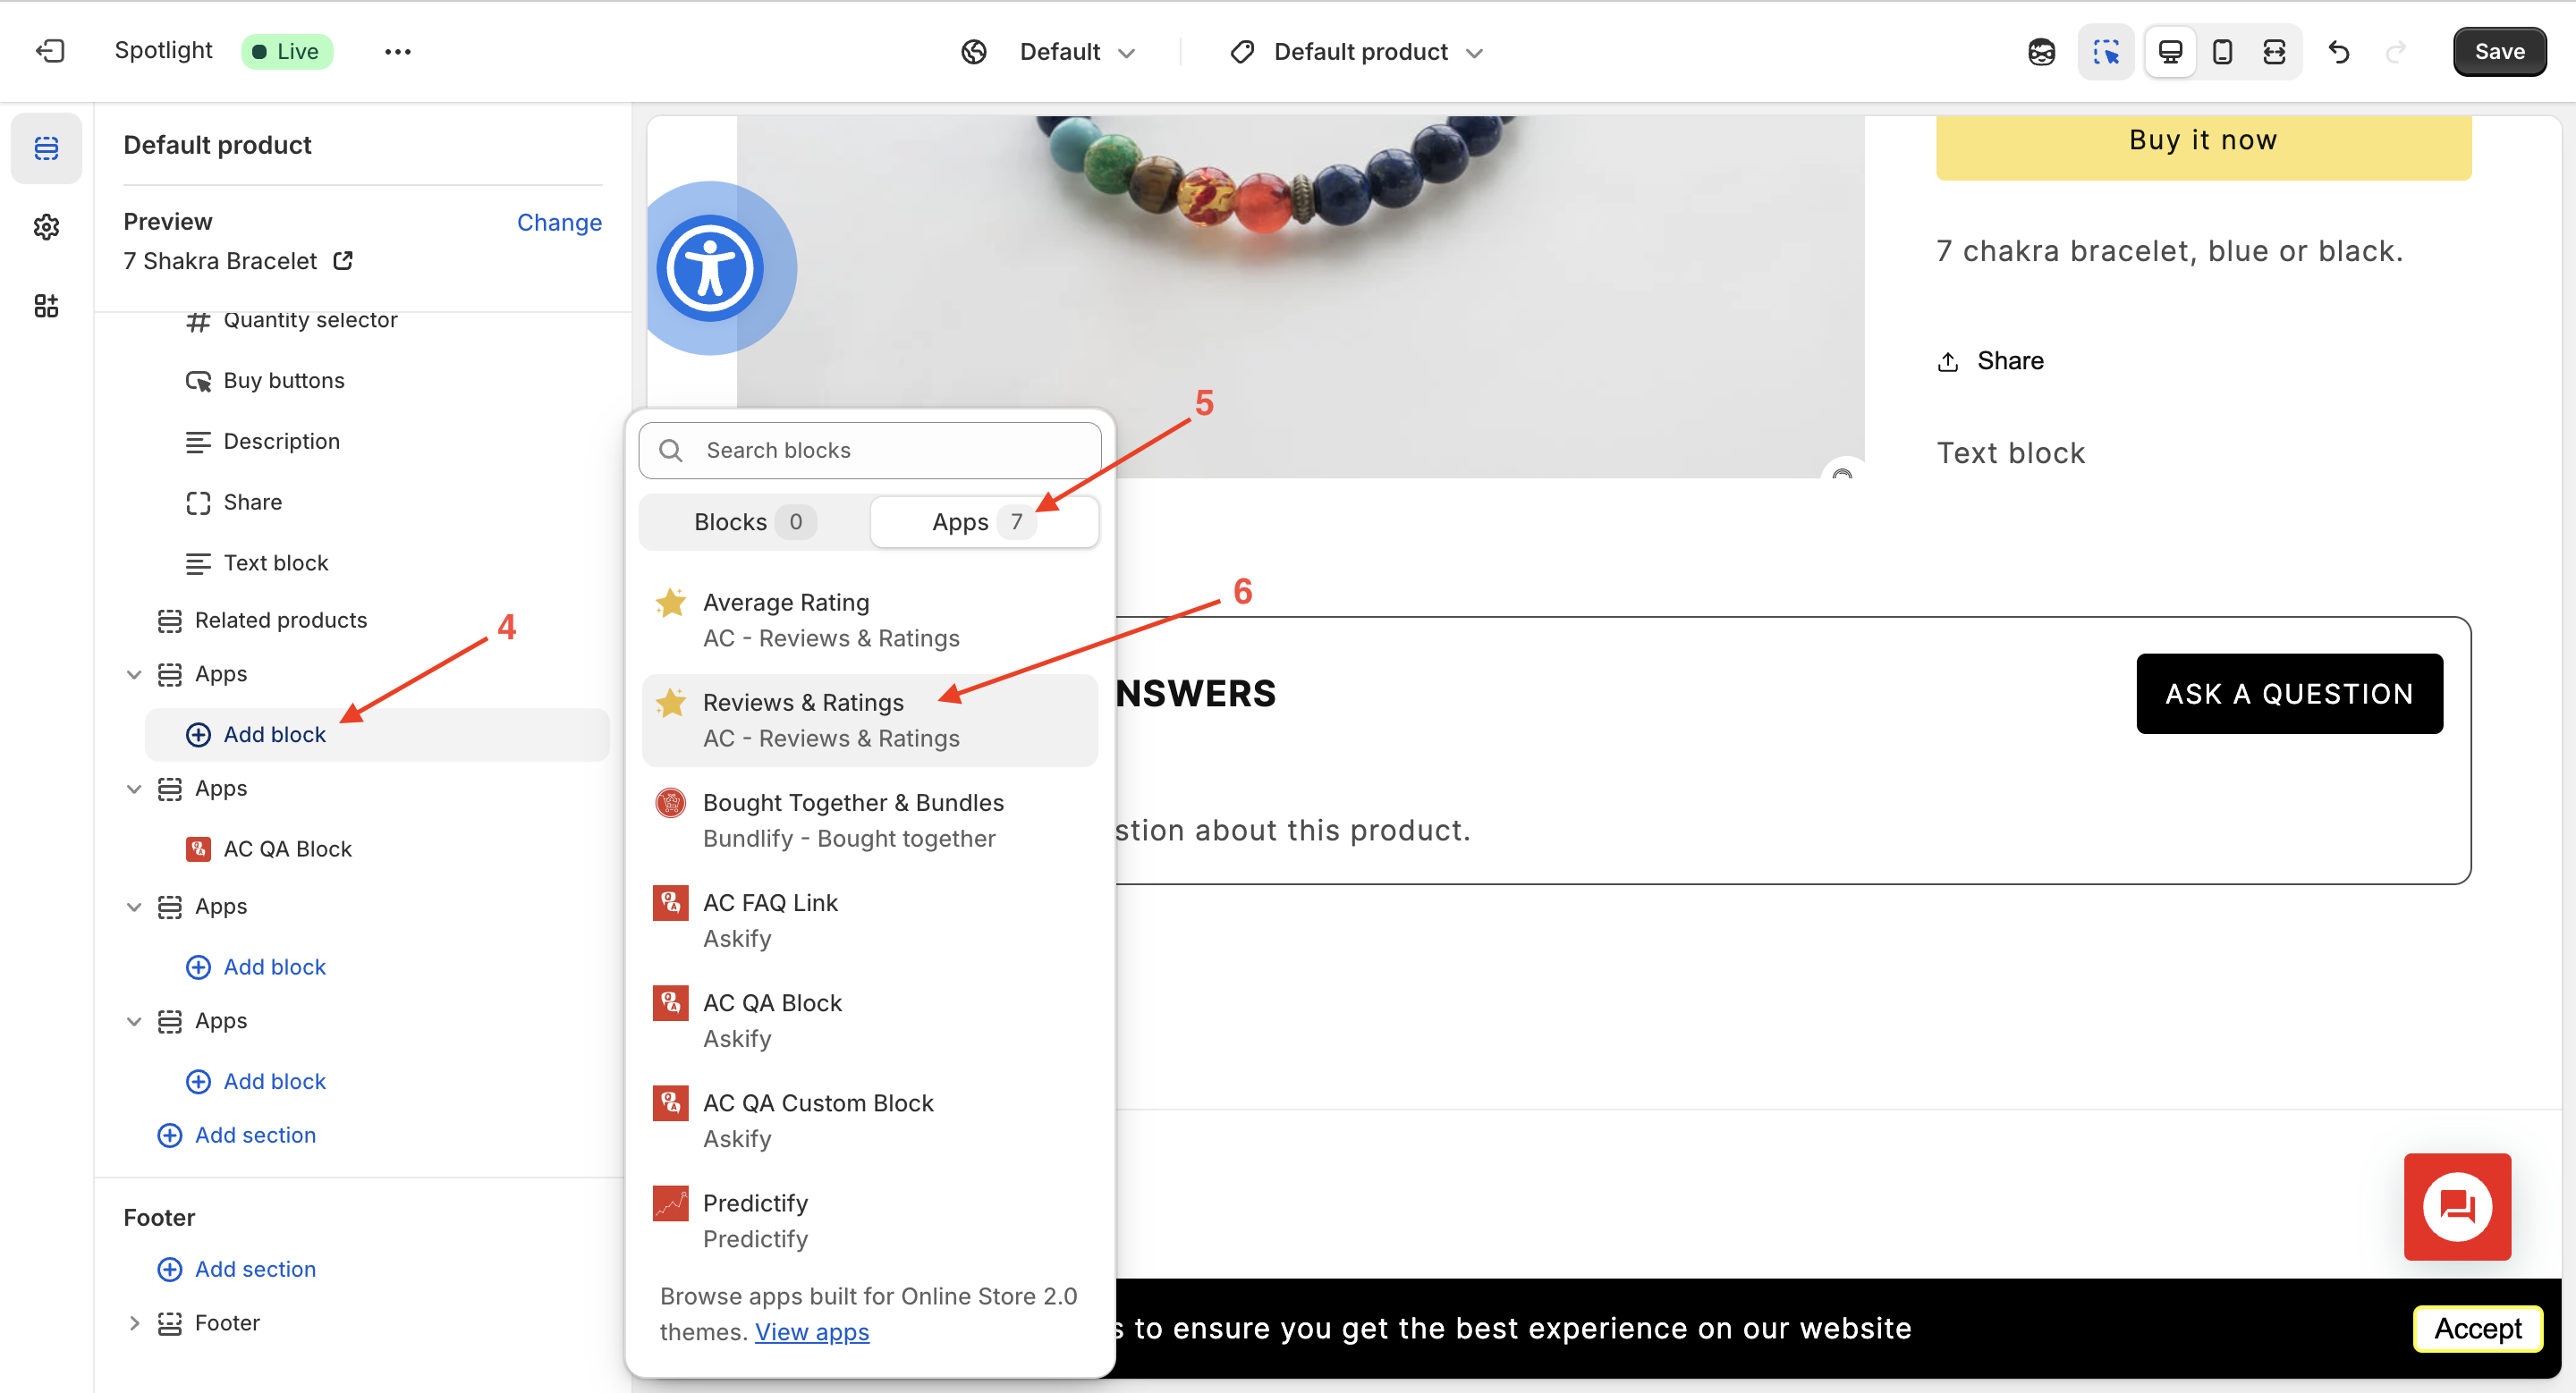Expand the Footer section

(x=134, y=1323)
